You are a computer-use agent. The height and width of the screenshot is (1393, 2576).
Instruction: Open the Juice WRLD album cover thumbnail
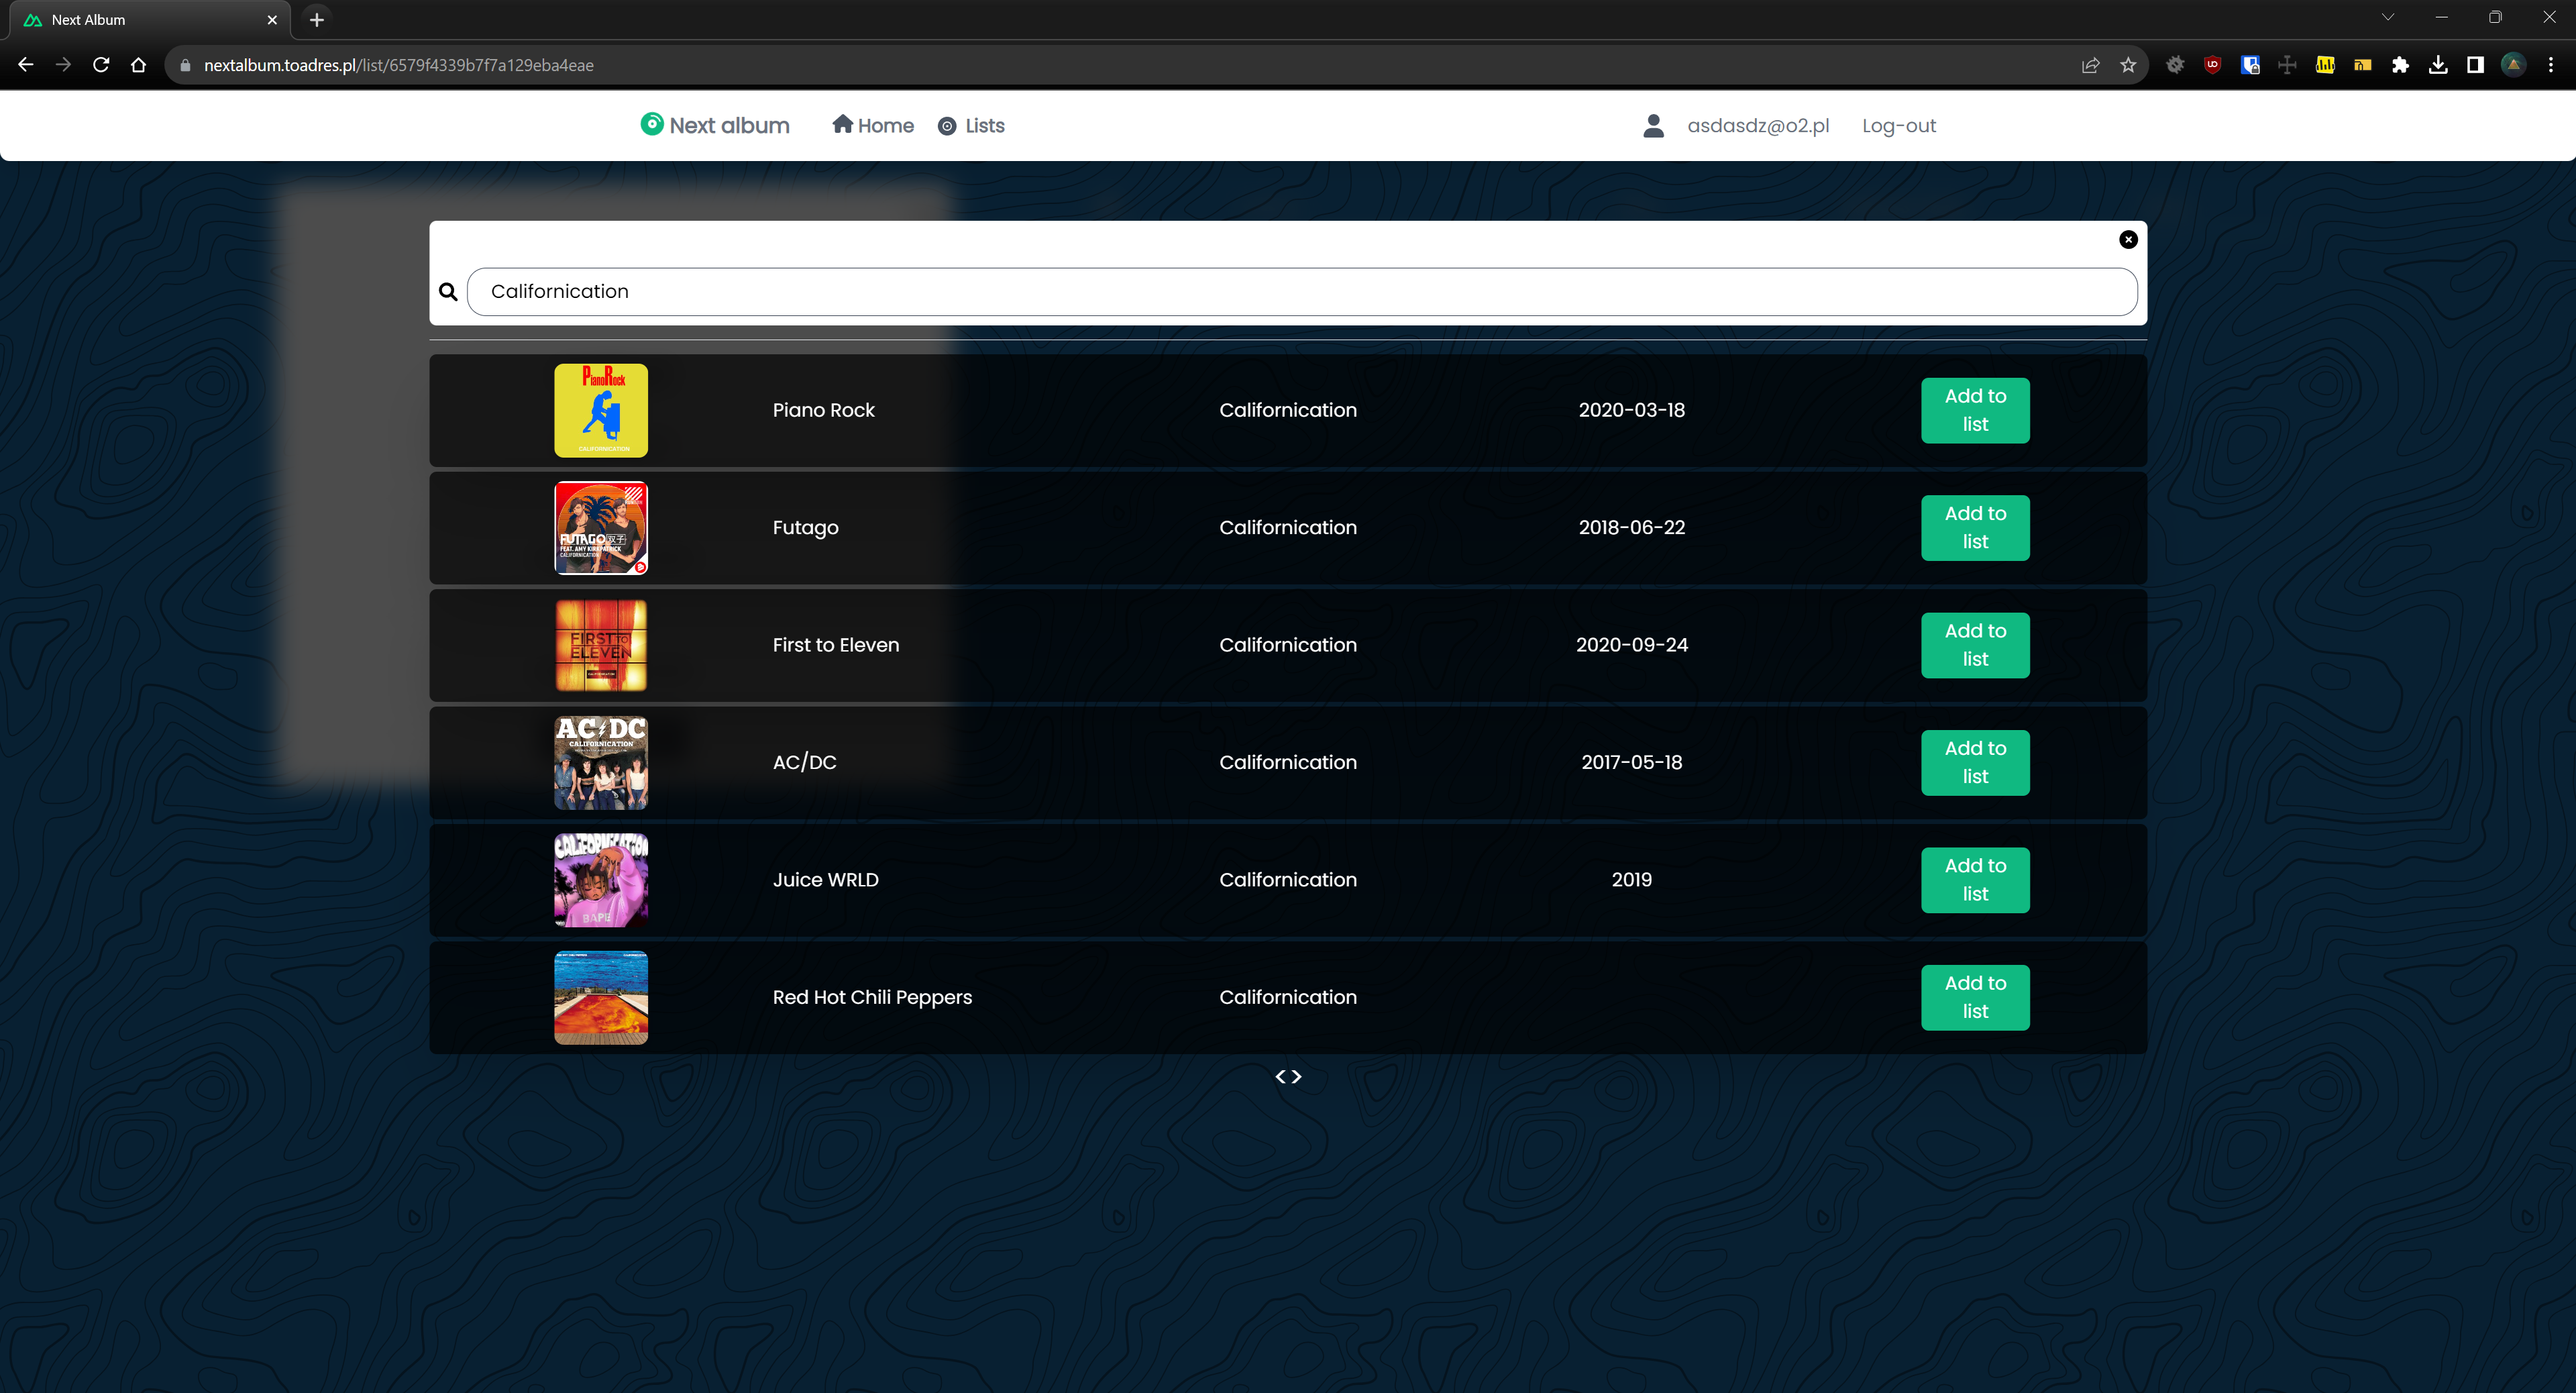(601, 880)
